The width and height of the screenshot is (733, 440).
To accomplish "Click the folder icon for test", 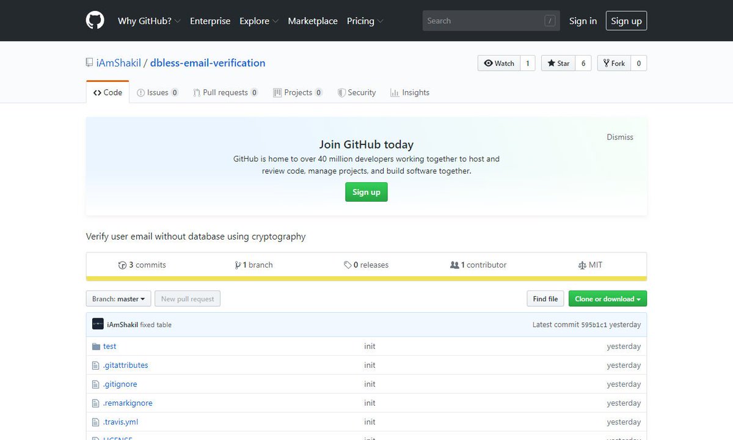I will coord(96,346).
